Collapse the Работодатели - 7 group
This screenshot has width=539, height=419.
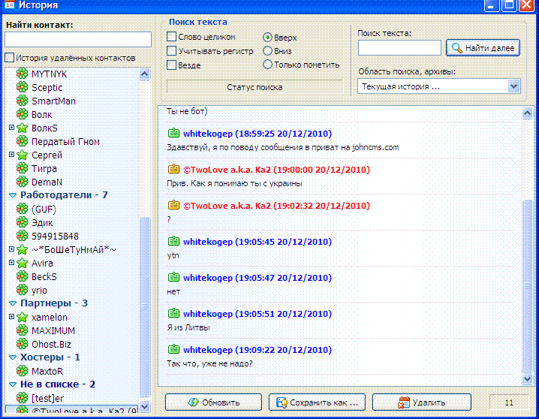(x=13, y=195)
